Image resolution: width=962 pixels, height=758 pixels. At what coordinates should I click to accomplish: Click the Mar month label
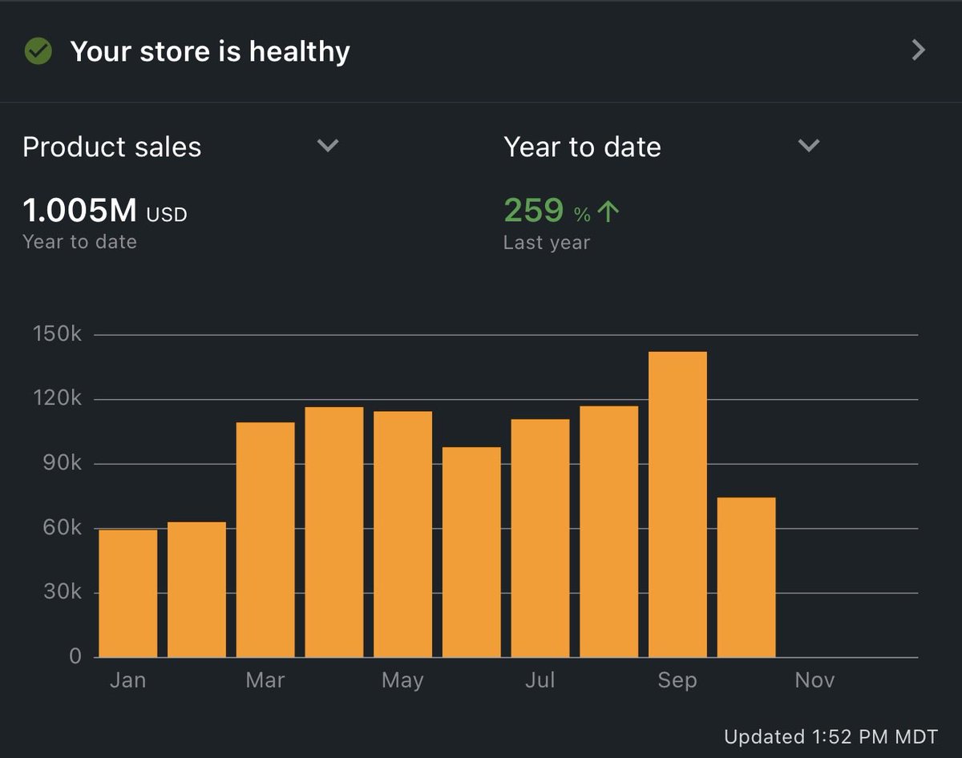(x=265, y=680)
